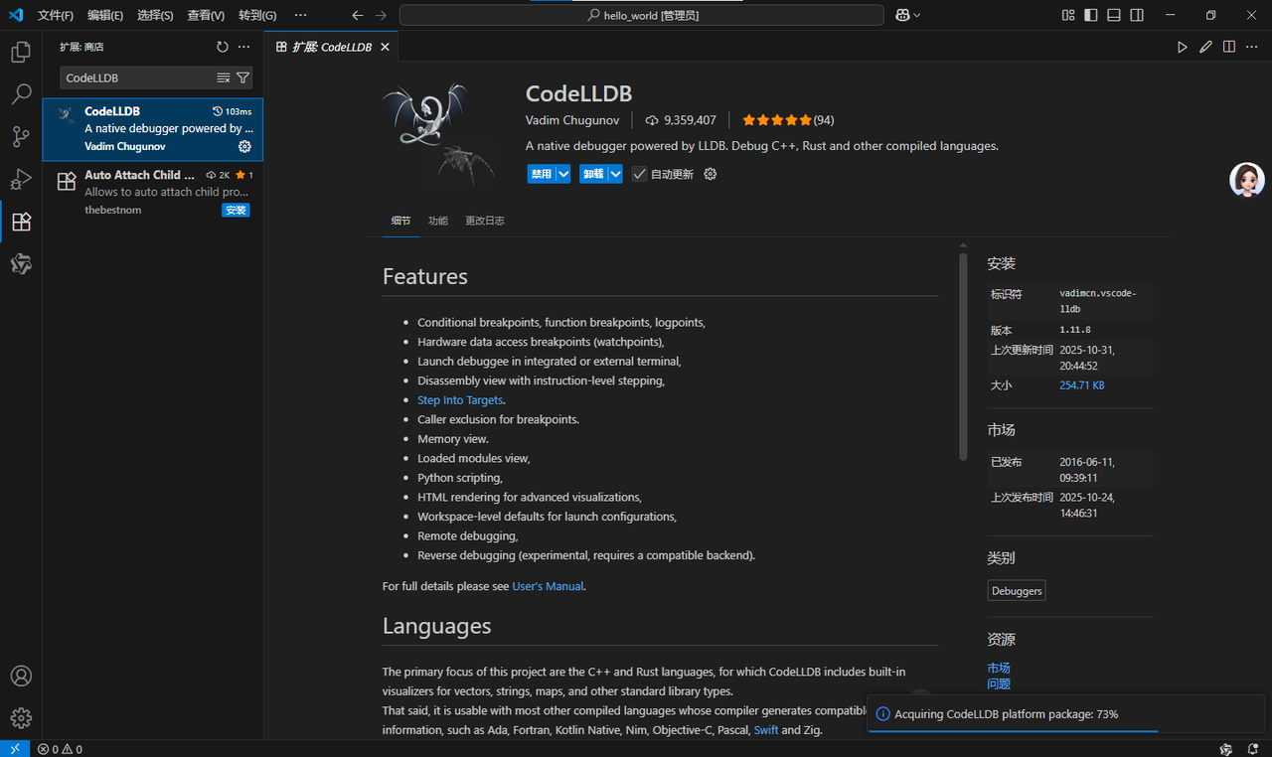1272x757 pixels.
Task: Refresh the extensions marketplace list
Action: point(223,47)
